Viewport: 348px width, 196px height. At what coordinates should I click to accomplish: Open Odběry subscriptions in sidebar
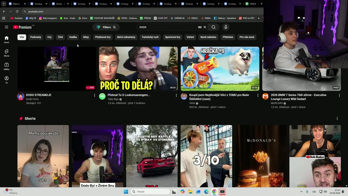point(7,66)
